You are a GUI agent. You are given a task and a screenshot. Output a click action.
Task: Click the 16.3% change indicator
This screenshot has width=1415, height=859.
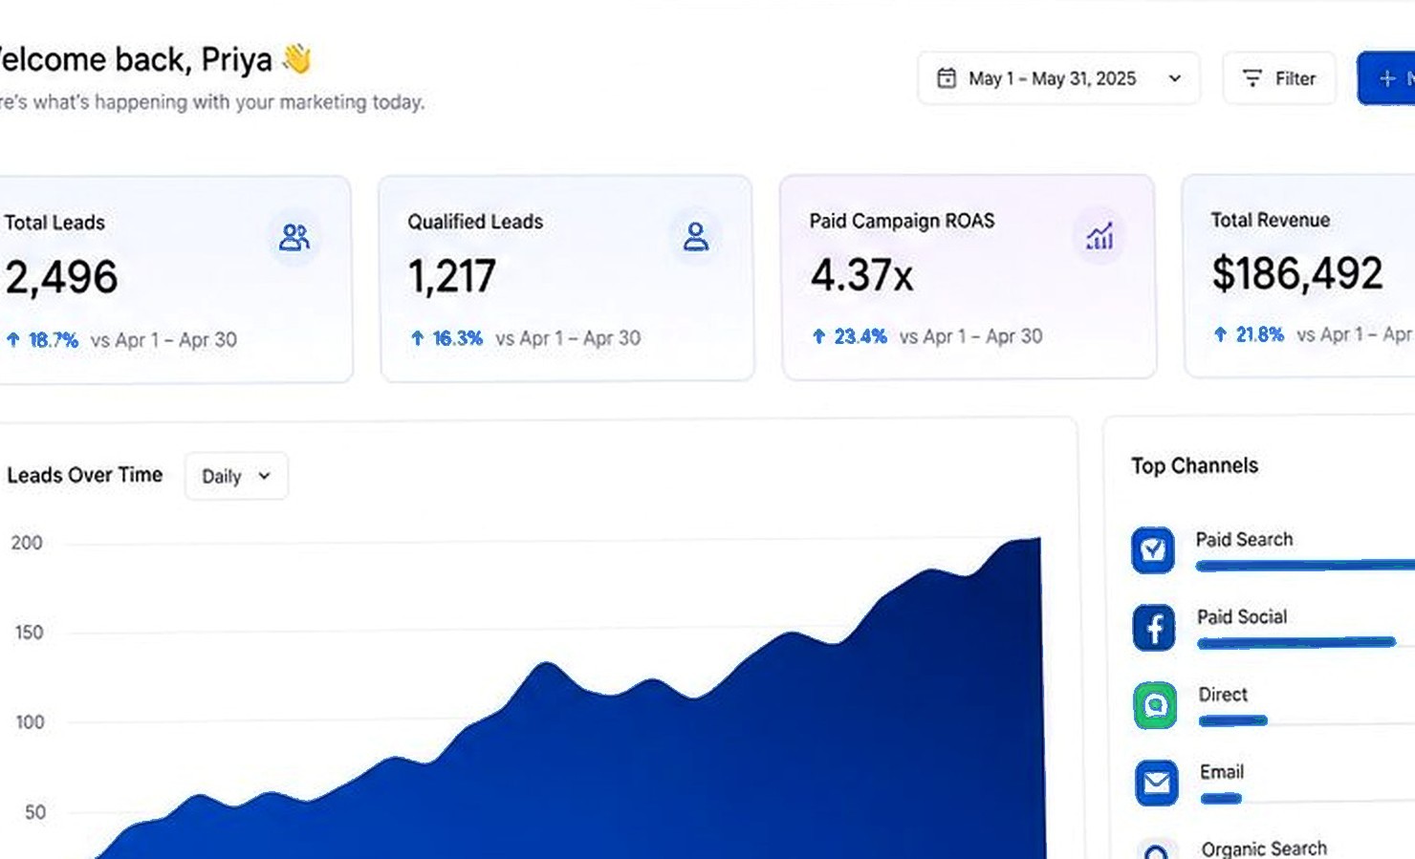point(446,338)
